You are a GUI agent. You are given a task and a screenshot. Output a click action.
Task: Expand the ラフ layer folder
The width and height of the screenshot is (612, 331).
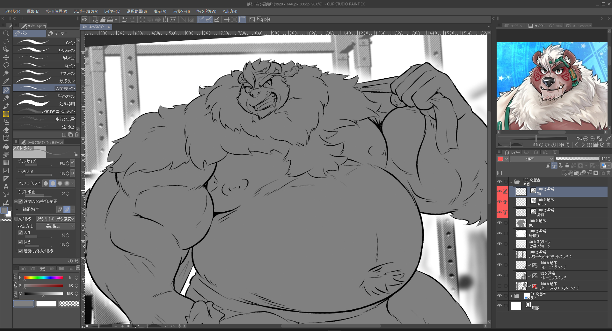(511, 296)
